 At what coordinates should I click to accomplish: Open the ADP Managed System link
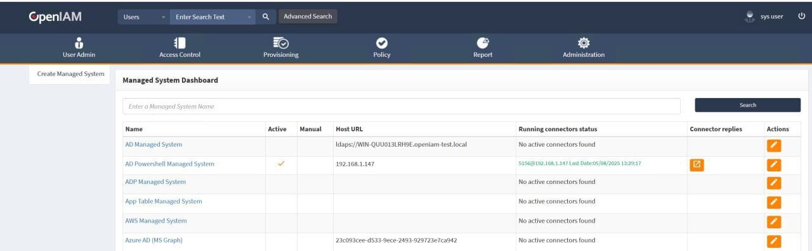pos(155,182)
